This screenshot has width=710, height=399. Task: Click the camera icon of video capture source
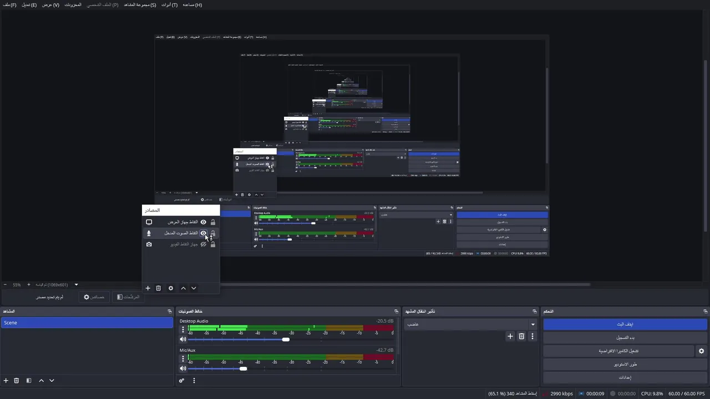149,244
